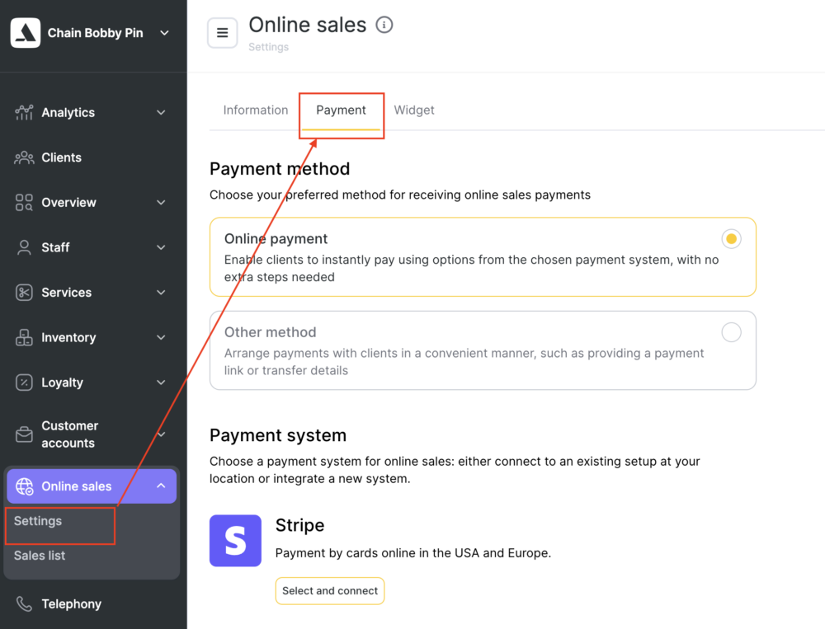Click the Loyalty percent icon
Image resolution: width=825 pixels, height=629 pixels.
tap(24, 383)
